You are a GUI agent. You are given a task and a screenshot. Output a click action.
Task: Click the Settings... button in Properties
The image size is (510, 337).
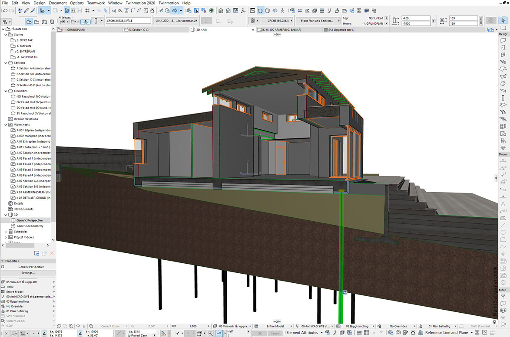(x=28, y=273)
